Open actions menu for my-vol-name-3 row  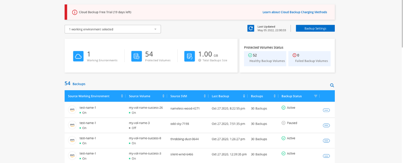point(326,125)
